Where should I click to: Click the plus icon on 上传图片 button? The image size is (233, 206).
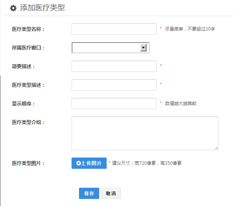pos(78,163)
